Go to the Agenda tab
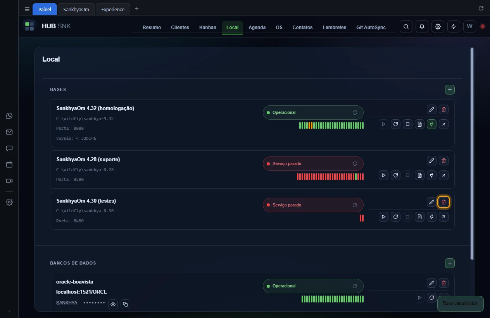Image resolution: width=490 pixels, height=318 pixels. coord(257,28)
